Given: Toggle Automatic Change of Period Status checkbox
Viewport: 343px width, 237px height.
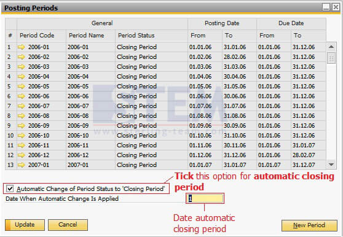Looking at the screenshot, I should click(10, 188).
